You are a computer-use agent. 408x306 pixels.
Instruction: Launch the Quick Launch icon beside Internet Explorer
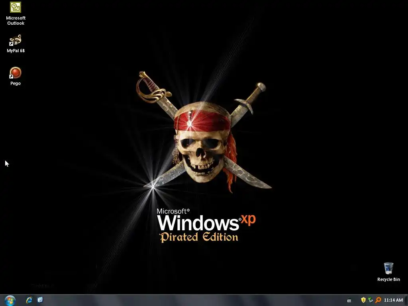[40, 300]
